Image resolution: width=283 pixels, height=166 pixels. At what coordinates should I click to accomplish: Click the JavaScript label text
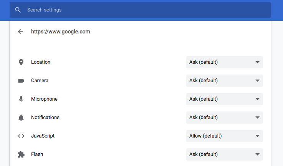43,136
